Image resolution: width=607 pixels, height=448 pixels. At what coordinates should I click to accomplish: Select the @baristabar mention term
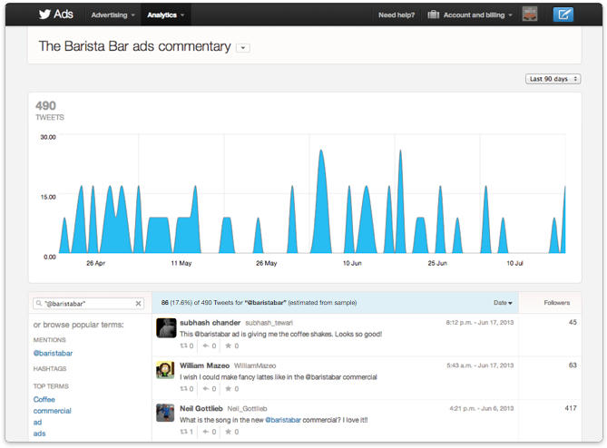pyautogui.click(x=54, y=353)
